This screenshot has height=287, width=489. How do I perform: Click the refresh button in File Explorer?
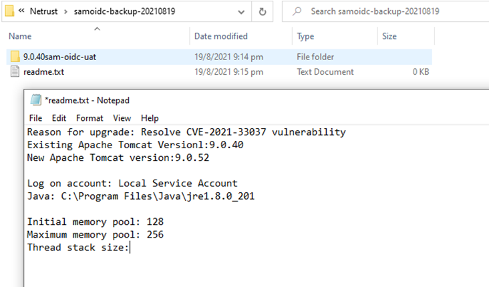click(x=263, y=11)
